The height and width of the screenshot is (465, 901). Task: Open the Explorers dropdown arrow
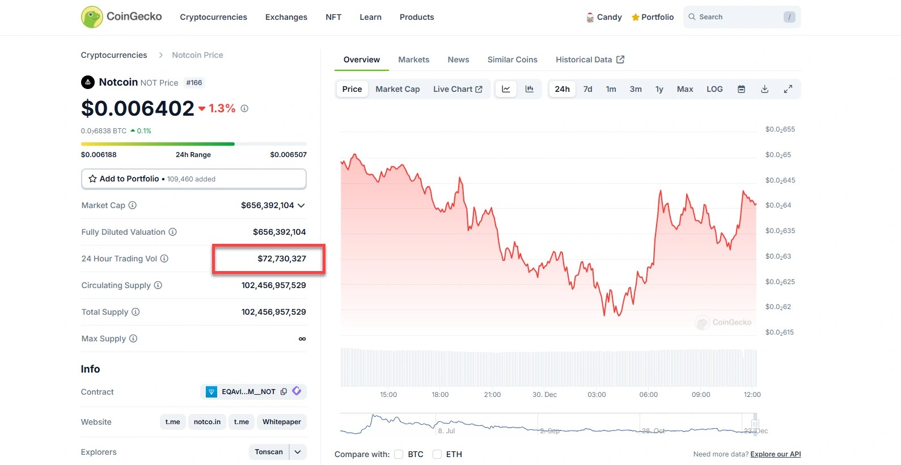coord(298,452)
